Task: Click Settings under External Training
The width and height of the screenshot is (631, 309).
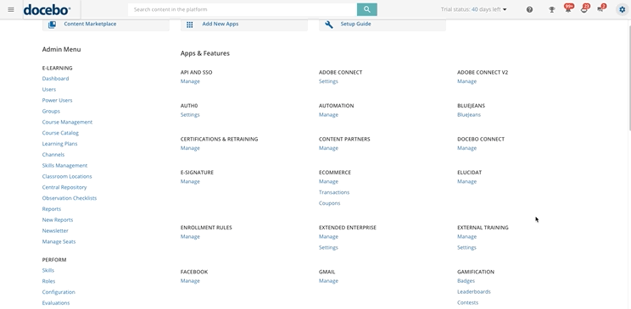Action: coord(466,247)
